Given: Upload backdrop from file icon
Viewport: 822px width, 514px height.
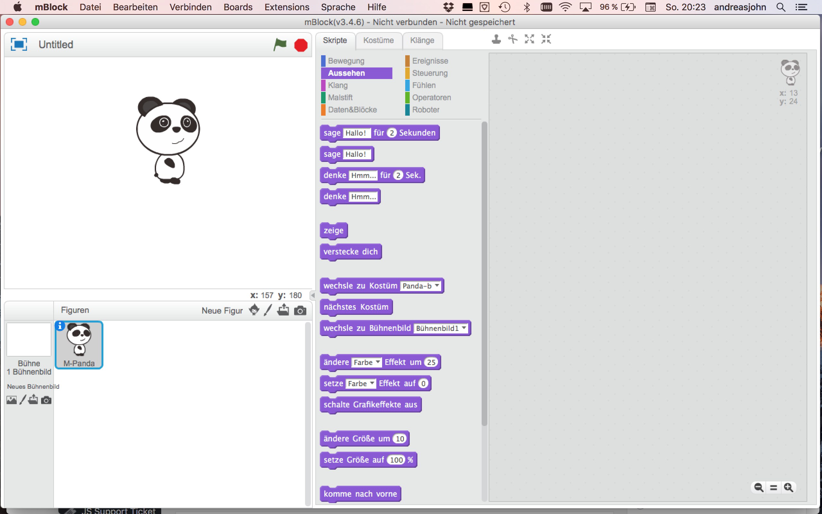Looking at the screenshot, I should click(x=33, y=399).
